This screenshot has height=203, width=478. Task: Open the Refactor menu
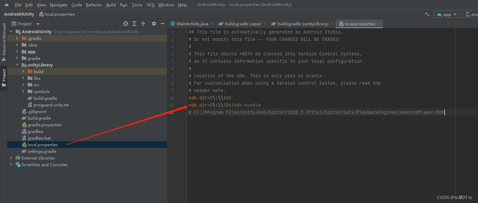click(x=94, y=5)
